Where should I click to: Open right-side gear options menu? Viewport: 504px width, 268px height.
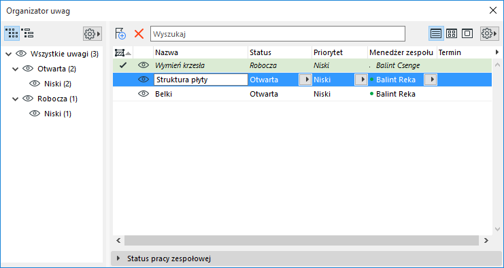click(x=490, y=33)
